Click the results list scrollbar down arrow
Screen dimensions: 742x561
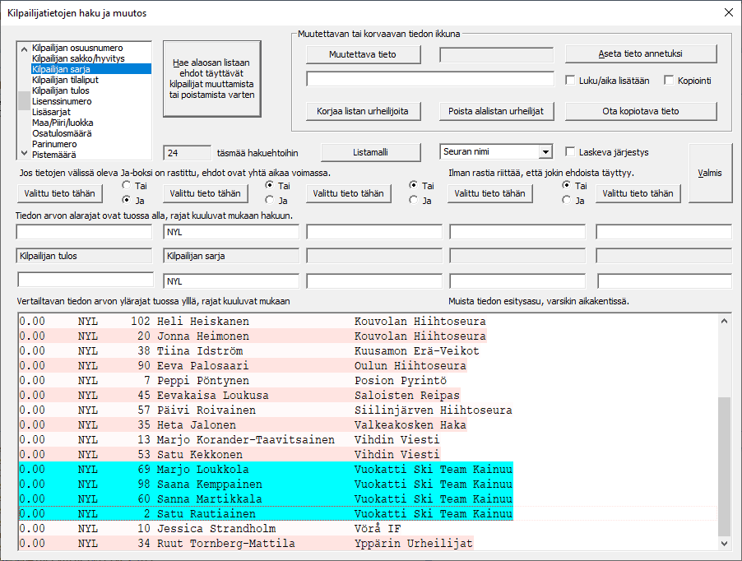tap(725, 544)
